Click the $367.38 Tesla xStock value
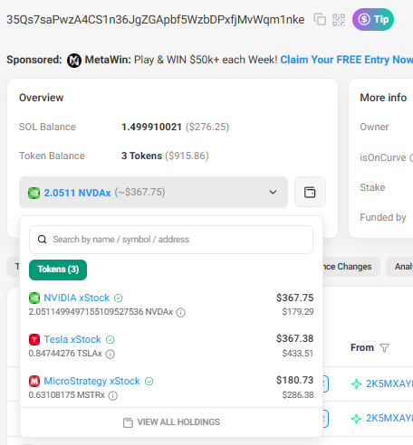Screen dimensions: 413x445 point(295,338)
